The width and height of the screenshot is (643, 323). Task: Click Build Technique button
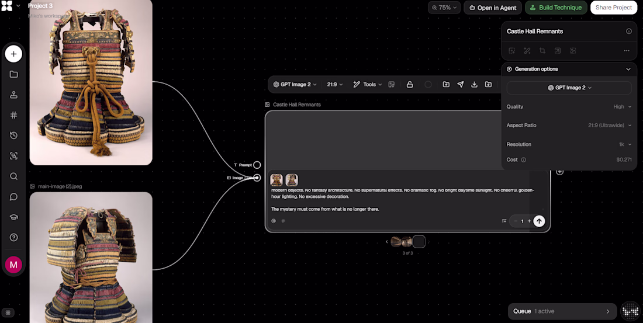(x=556, y=8)
